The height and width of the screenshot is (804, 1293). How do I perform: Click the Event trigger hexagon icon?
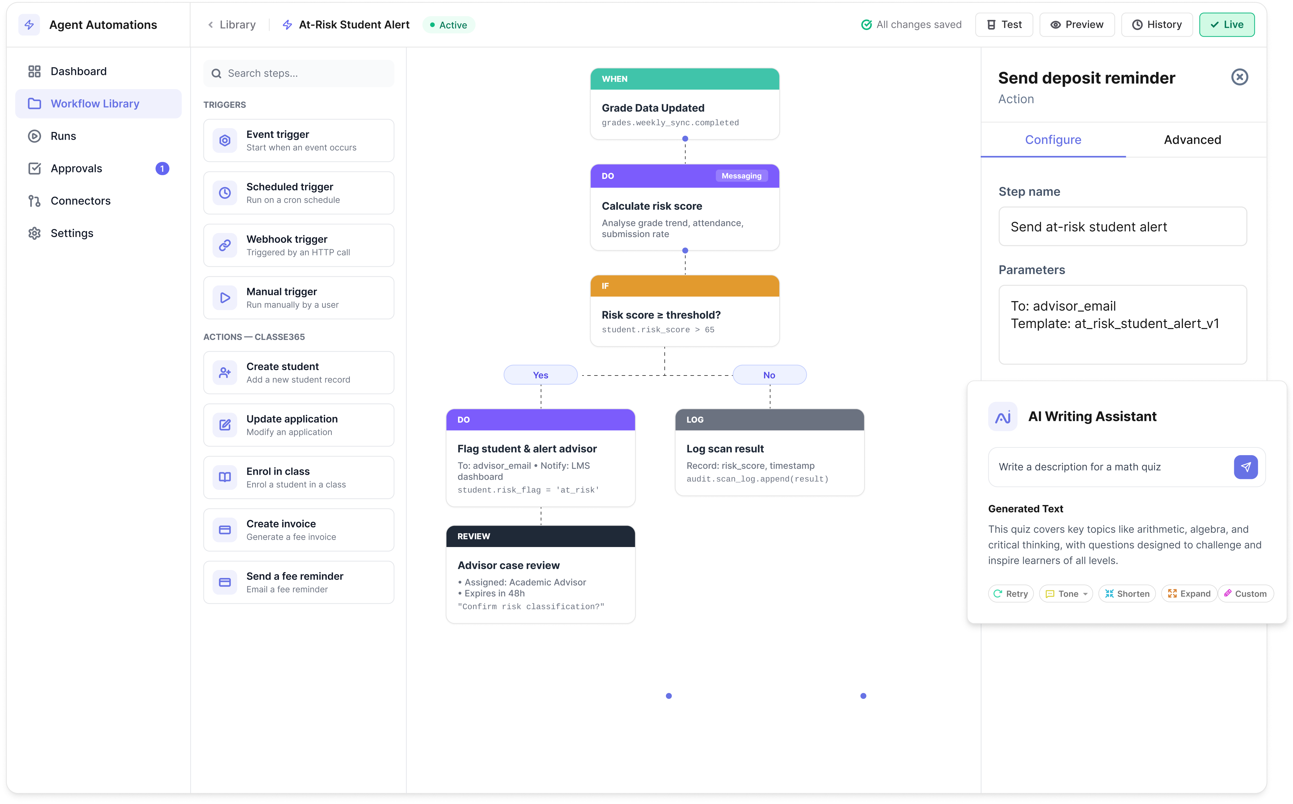tap(225, 140)
